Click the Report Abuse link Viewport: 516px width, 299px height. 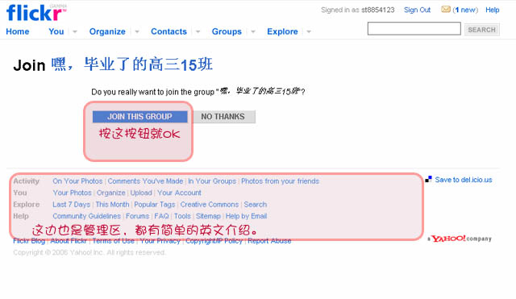[269, 241]
